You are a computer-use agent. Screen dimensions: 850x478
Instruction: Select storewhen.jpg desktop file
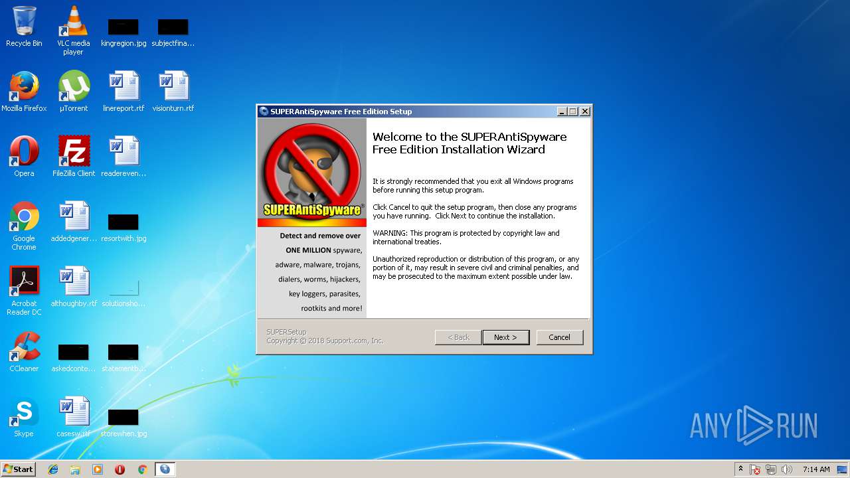(124, 422)
